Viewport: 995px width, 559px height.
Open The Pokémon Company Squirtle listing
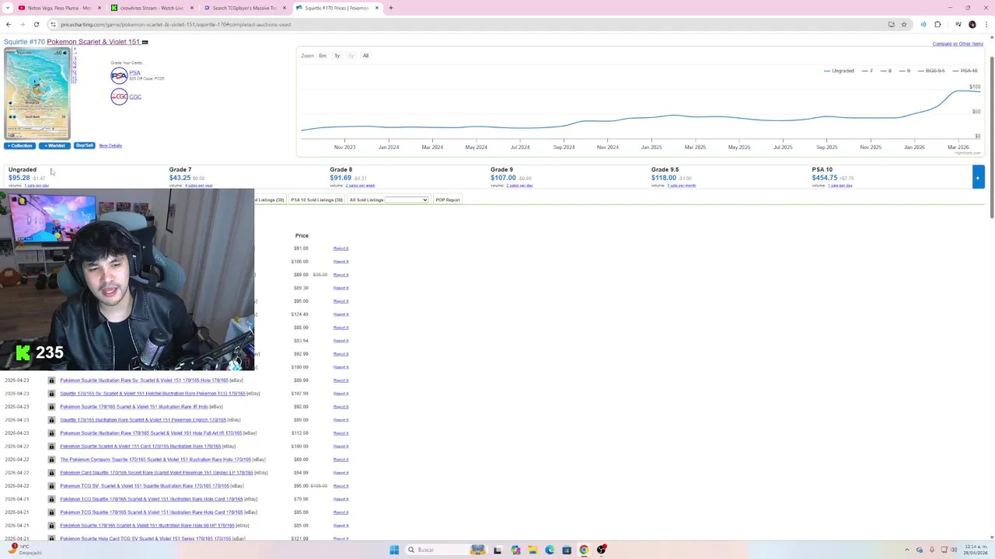pyautogui.click(x=155, y=460)
